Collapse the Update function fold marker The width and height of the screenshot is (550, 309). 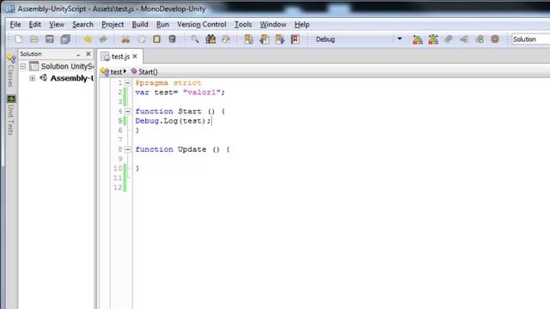pos(128,149)
